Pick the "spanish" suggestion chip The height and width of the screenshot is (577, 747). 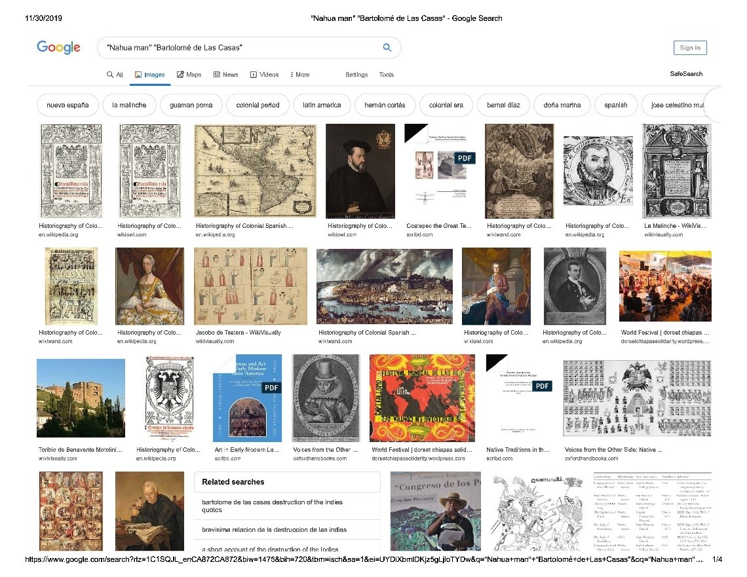tap(616, 105)
